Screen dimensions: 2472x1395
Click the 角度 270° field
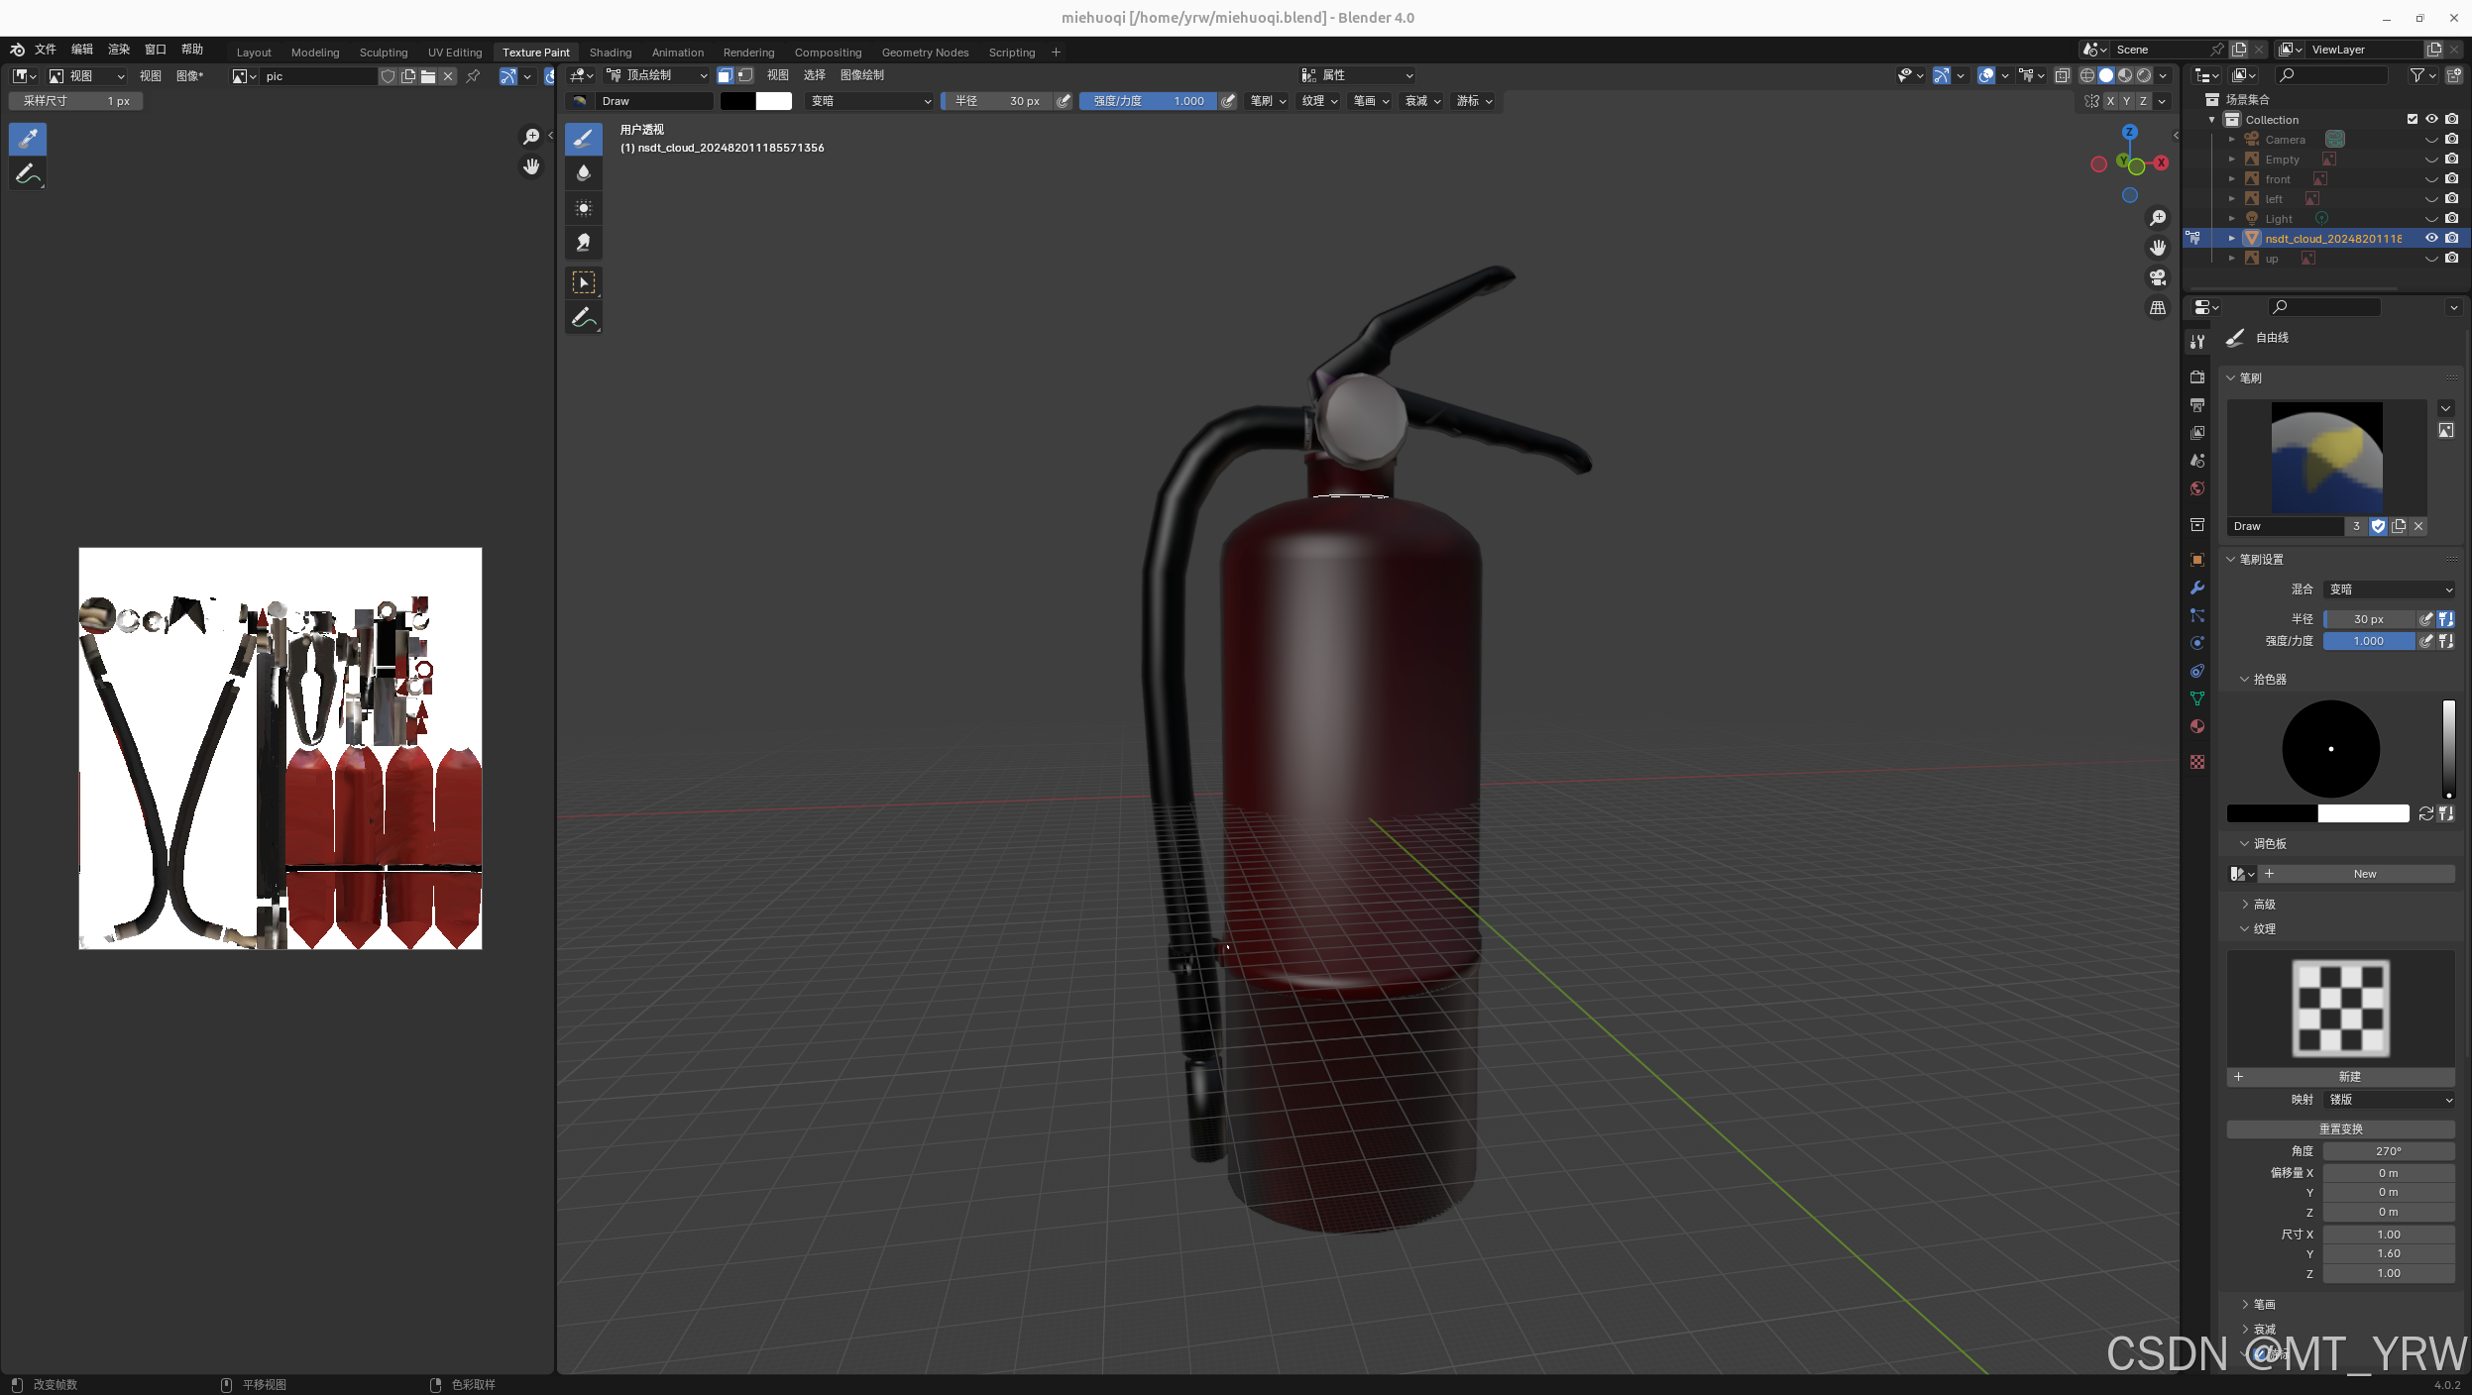[x=2389, y=1151]
